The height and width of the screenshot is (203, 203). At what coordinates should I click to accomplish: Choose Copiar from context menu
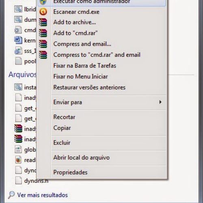102,128
